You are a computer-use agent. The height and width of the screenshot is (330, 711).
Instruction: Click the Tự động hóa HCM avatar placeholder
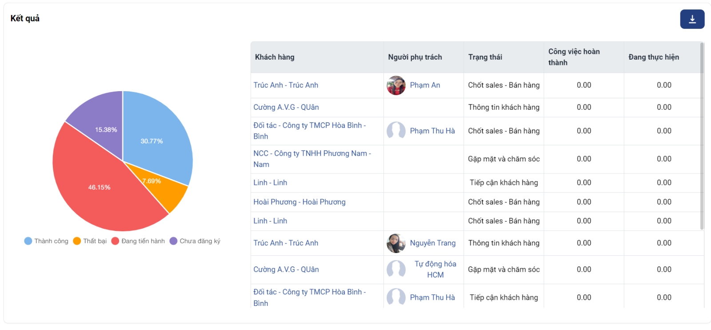(396, 270)
